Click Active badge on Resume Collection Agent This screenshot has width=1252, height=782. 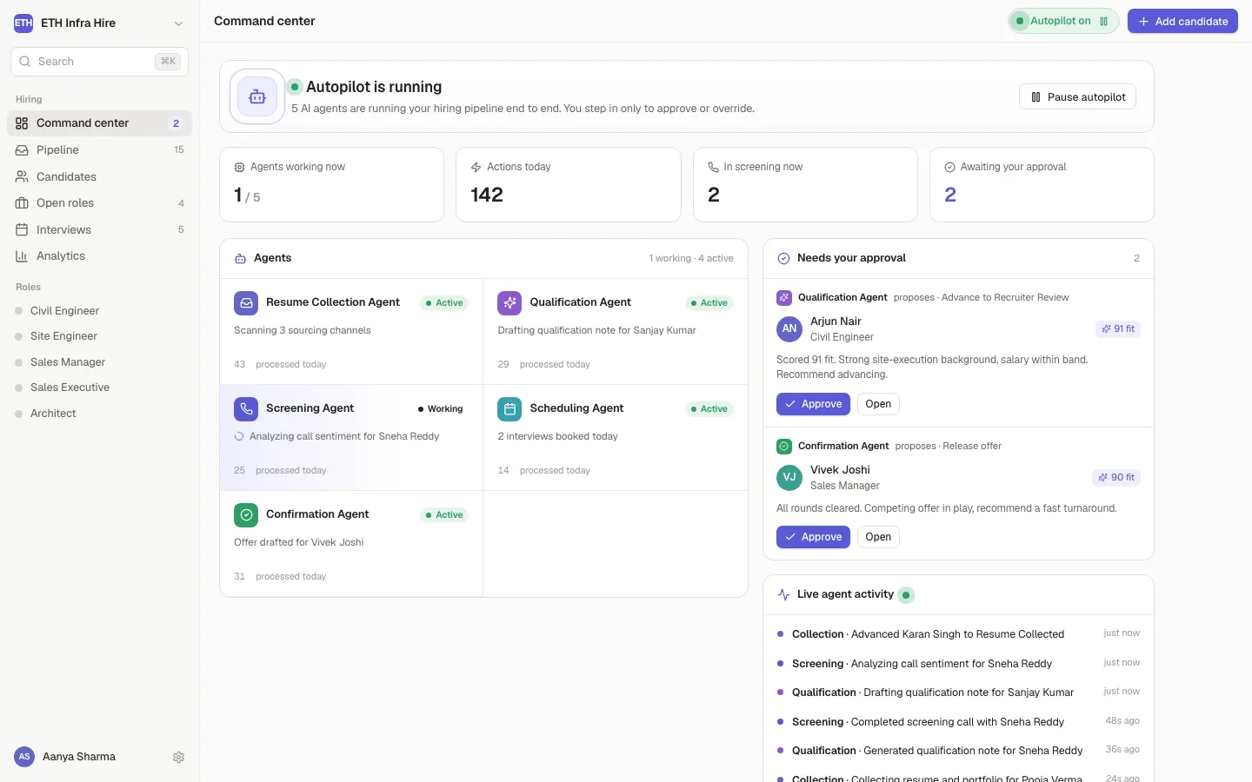click(444, 303)
